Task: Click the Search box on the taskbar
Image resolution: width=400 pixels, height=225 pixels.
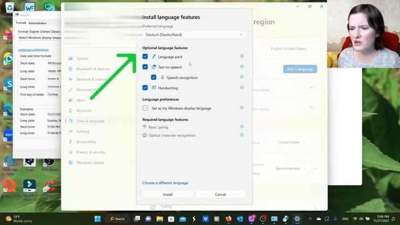Action: click(117, 219)
